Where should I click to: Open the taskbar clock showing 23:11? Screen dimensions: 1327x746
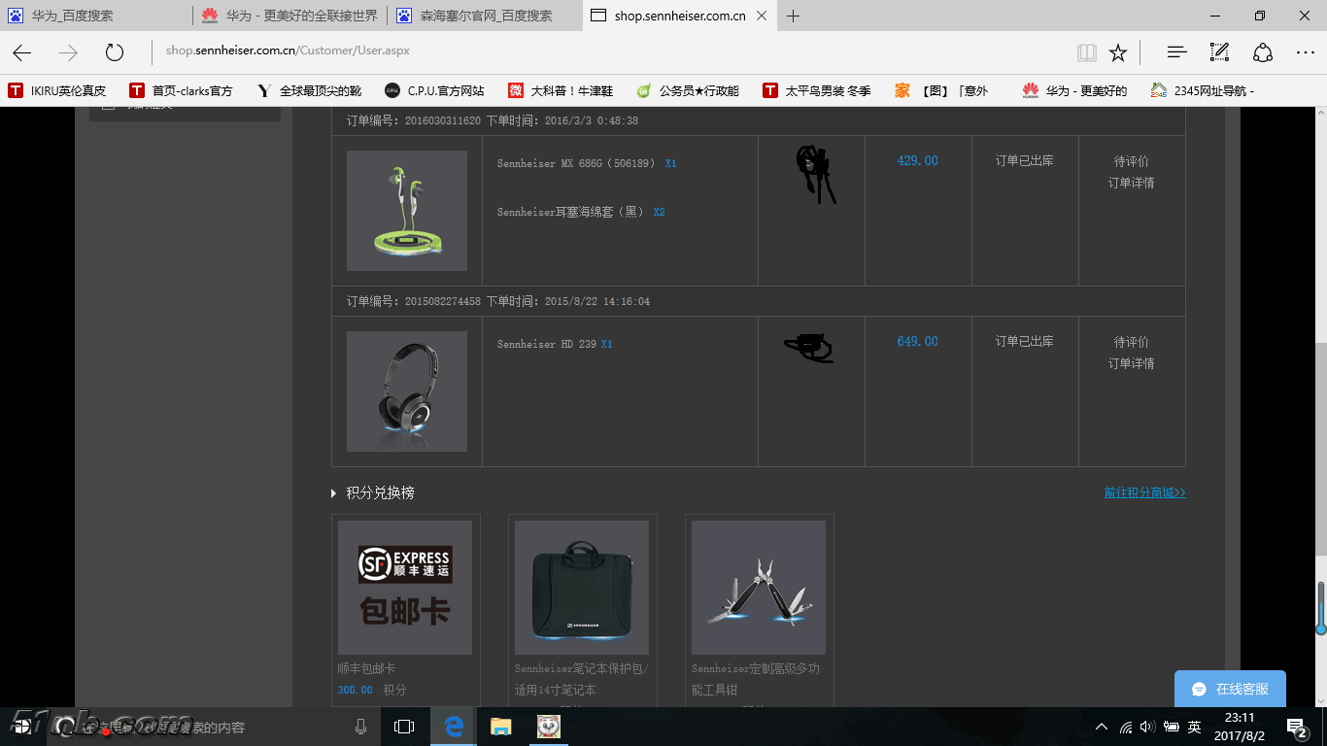click(1240, 727)
